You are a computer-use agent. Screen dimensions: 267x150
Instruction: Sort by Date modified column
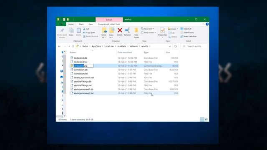(124, 52)
